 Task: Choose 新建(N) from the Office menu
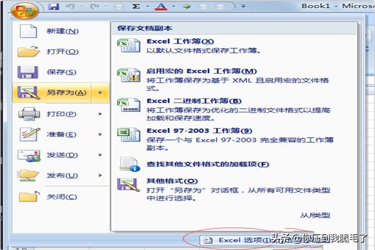click(61, 31)
